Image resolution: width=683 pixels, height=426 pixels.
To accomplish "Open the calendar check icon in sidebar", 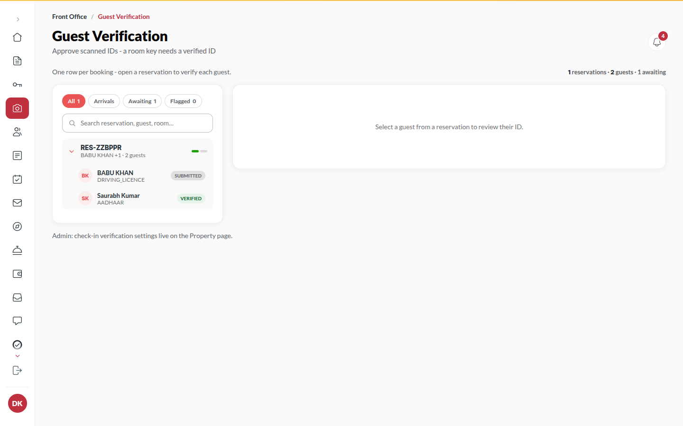I will tap(18, 179).
